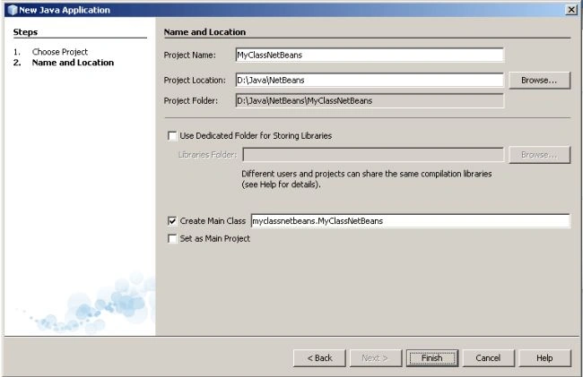The image size is (583, 377).
Task: Click the Steps heading
Action: pyautogui.click(x=25, y=32)
